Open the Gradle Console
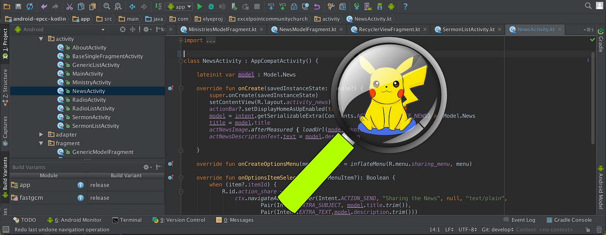606x235 pixels. point(569,220)
